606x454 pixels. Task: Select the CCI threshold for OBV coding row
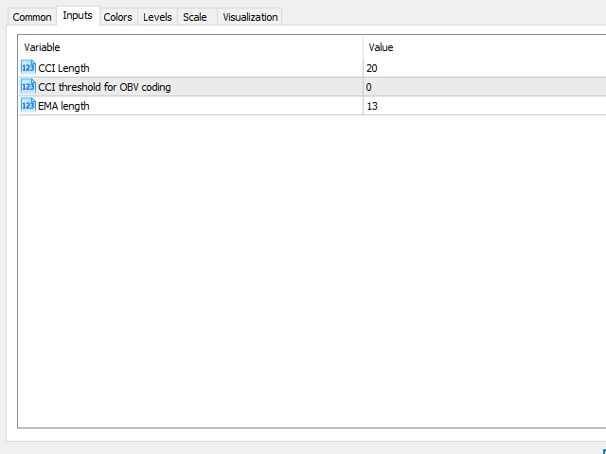(104, 87)
